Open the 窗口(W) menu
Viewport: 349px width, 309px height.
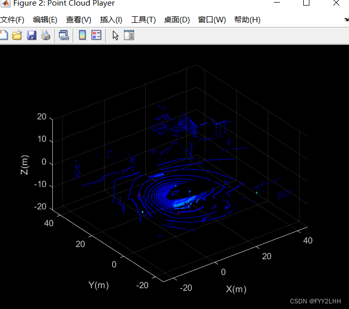coord(212,20)
